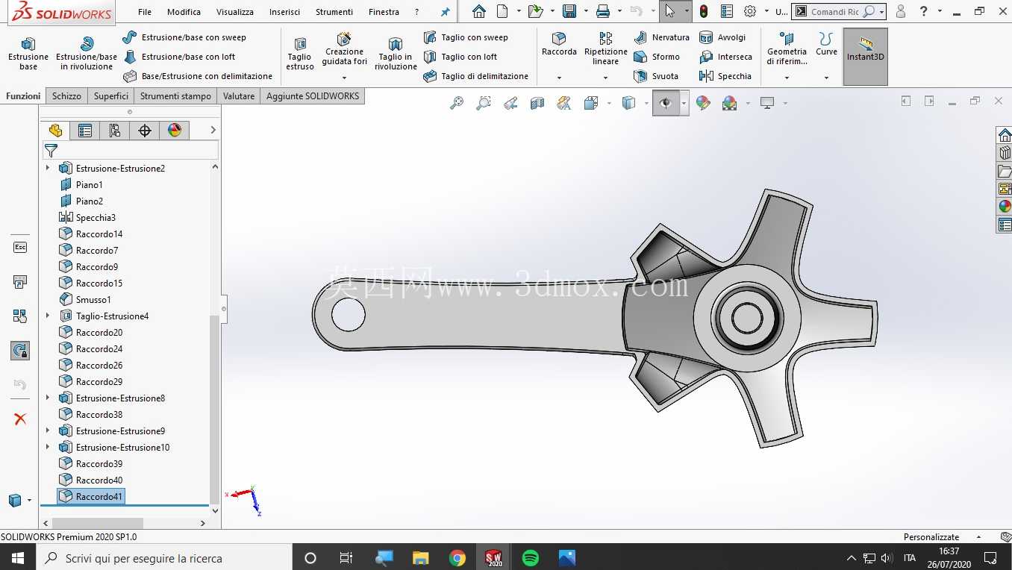Choose Estrusione/base con loft

click(179, 57)
